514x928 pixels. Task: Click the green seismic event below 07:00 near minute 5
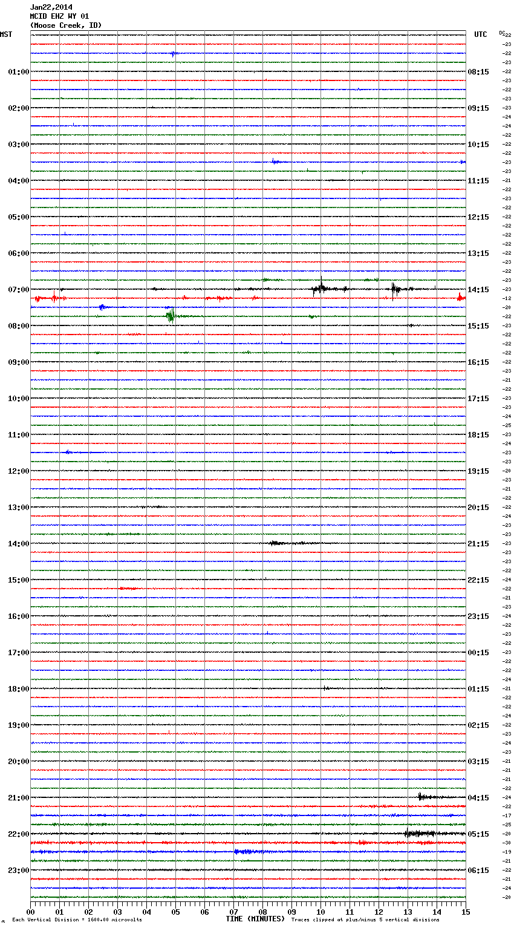click(171, 315)
